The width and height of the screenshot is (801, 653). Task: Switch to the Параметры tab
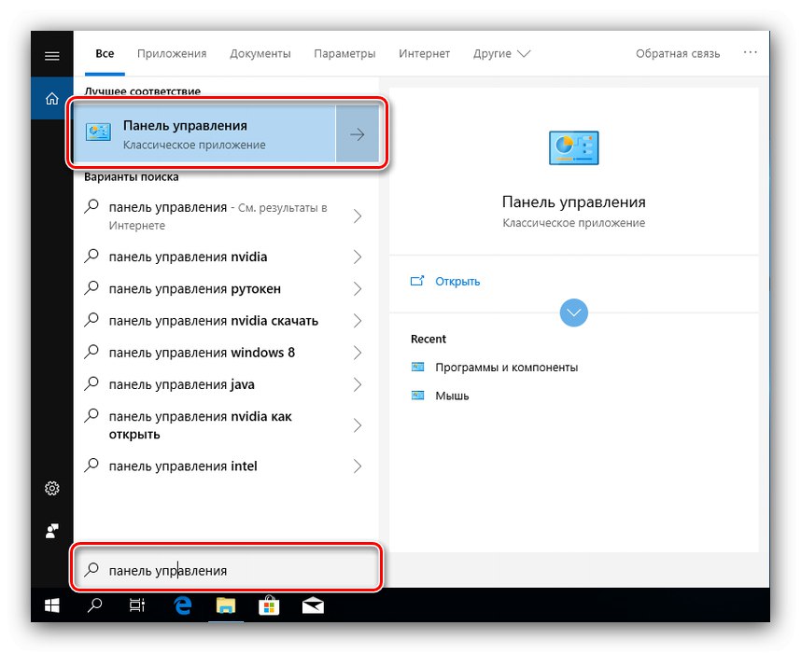coord(344,53)
